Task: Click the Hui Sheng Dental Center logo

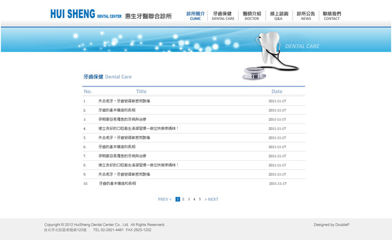Action: point(110,14)
